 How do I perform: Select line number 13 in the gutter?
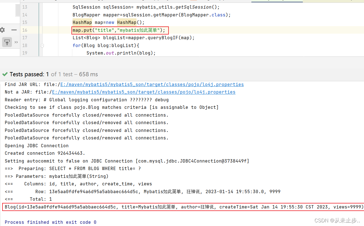(24, 7)
